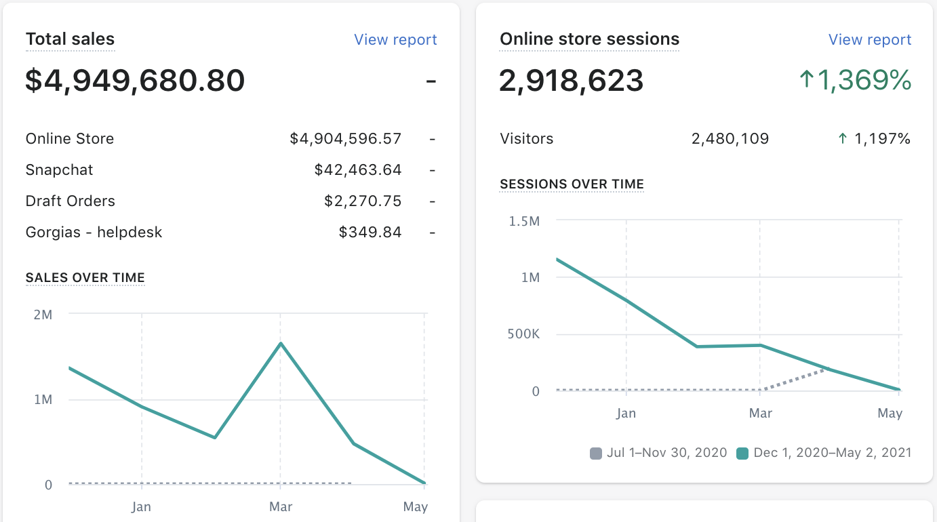This screenshot has height=522, width=937.
Task: Open the Total sales report via View report link
Action: 395,39
